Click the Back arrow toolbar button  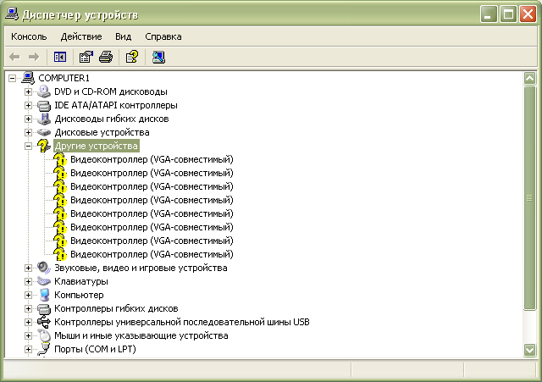click(x=14, y=57)
